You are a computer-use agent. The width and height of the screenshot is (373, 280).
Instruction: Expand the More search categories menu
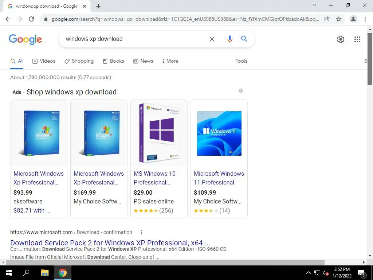[x=170, y=61]
